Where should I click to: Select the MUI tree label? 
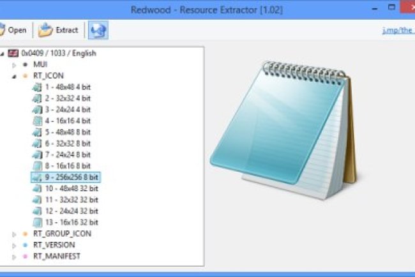click(40, 64)
